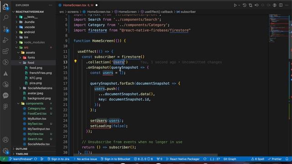Open Problems panel from errors and warnings count
292x164 pixels.
(143, 159)
